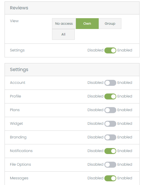Disable the Profile toggle
The height and width of the screenshot is (185, 145).
[110, 96]
